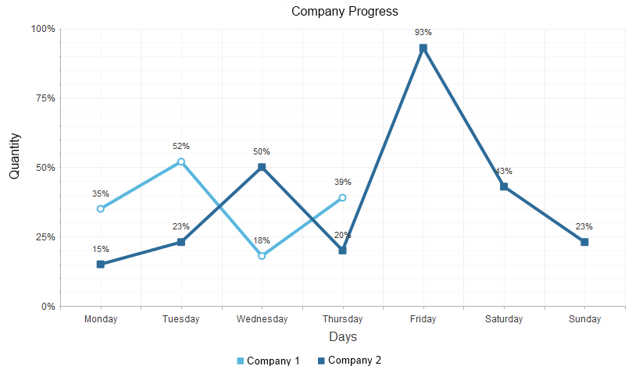The height and width of the screenshot is (366, 632).
Task: Click Company 2 Monday 15% square marker
Action: click(101, 265)
